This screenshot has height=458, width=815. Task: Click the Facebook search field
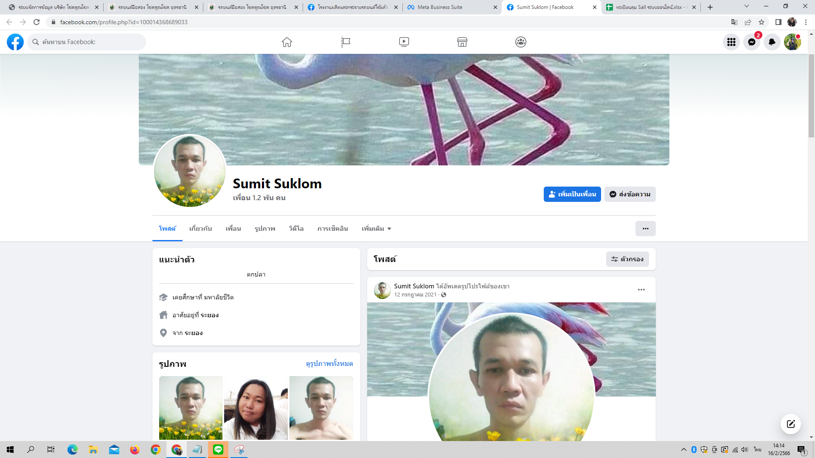coord(87,42)
